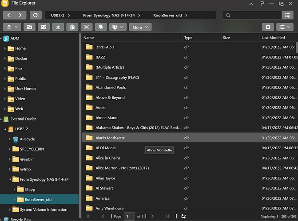298x221 pixels.
Task: Click From Synology NAS 8-14-24 breadcrumb
Action: (x=109, y=16)
